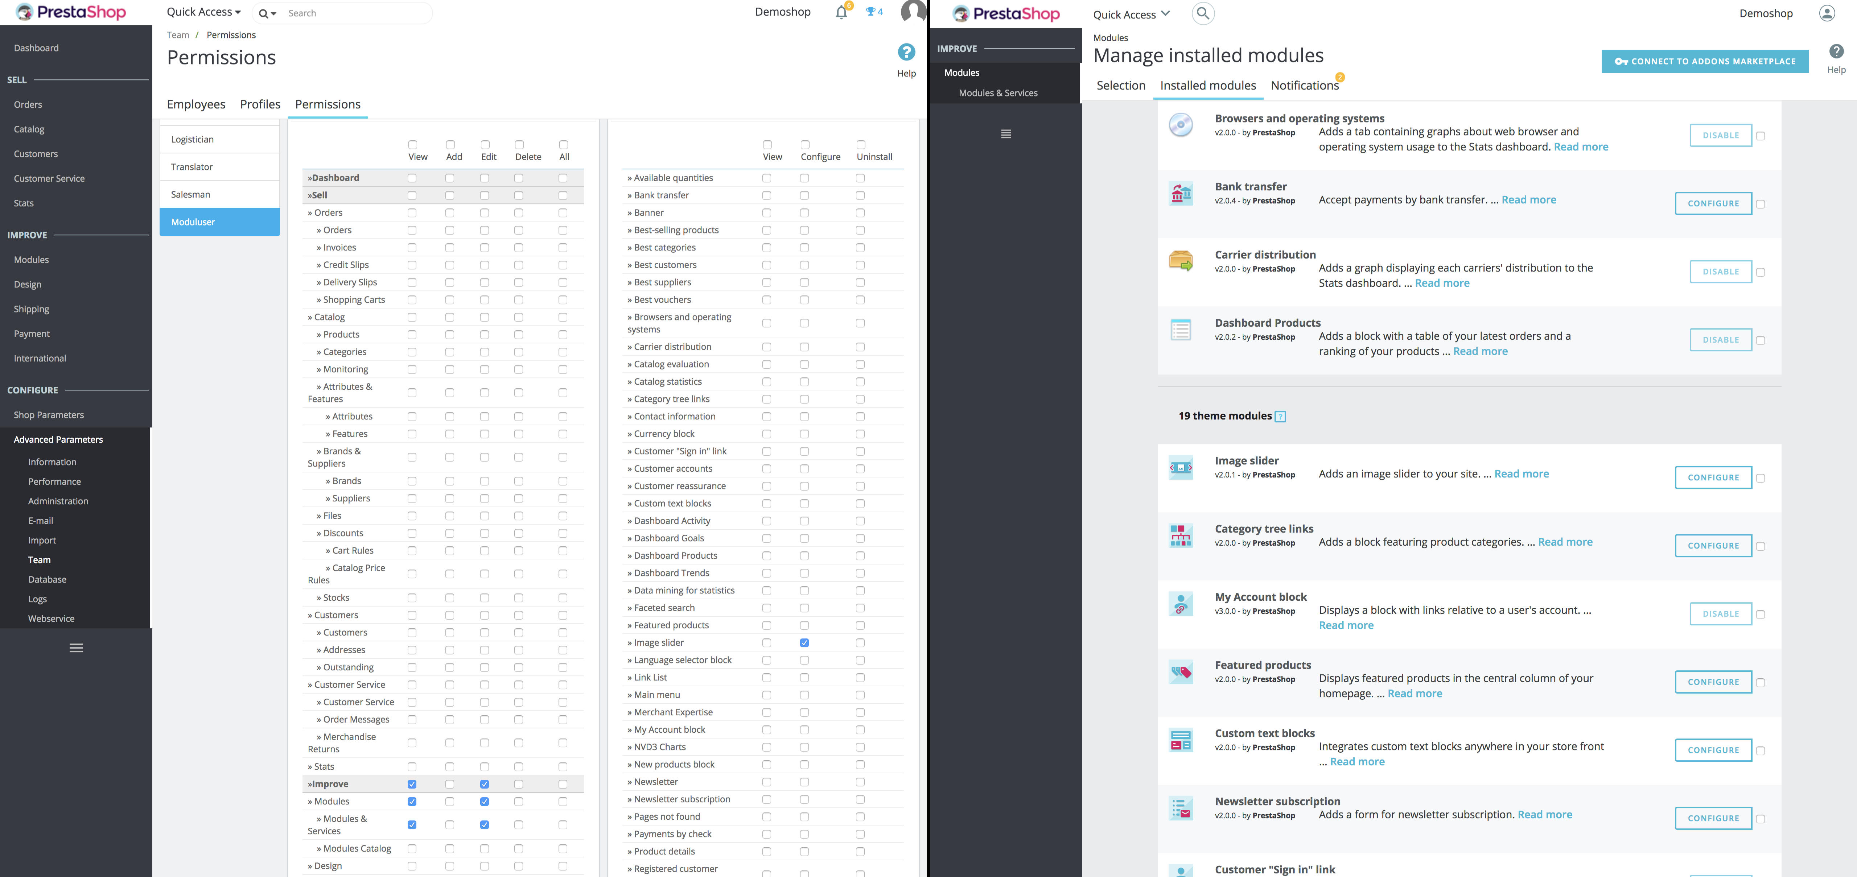The height and width of the screenshot is (877, 1857).
Task: Click the theme modules question mark icon
Action: coord(1280,417)
